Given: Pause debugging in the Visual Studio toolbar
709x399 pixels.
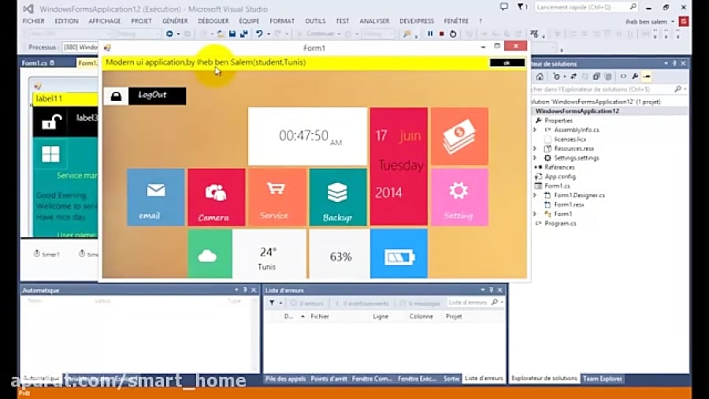Looking at the screenshot, I should point(429,33).
